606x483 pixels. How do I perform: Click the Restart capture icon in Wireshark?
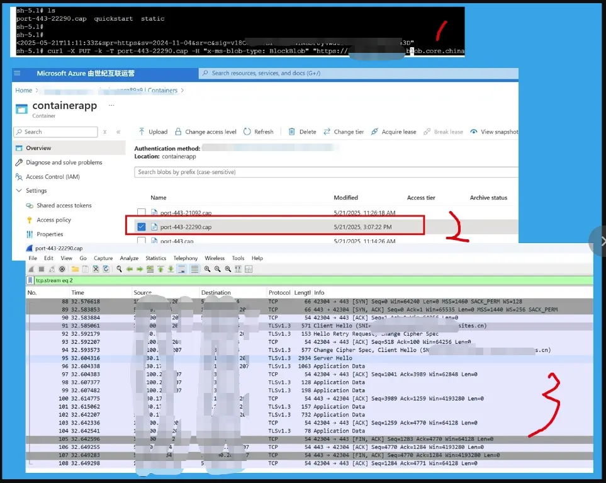[52, 269]
